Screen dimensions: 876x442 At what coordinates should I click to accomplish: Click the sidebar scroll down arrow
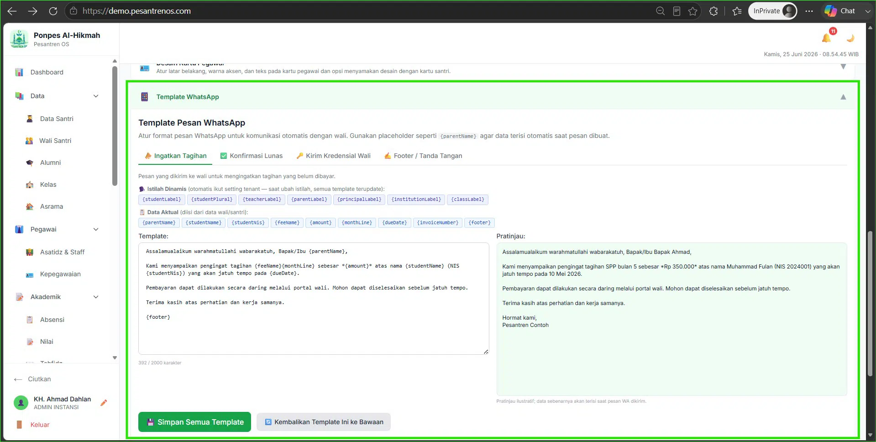click(115, 358)
